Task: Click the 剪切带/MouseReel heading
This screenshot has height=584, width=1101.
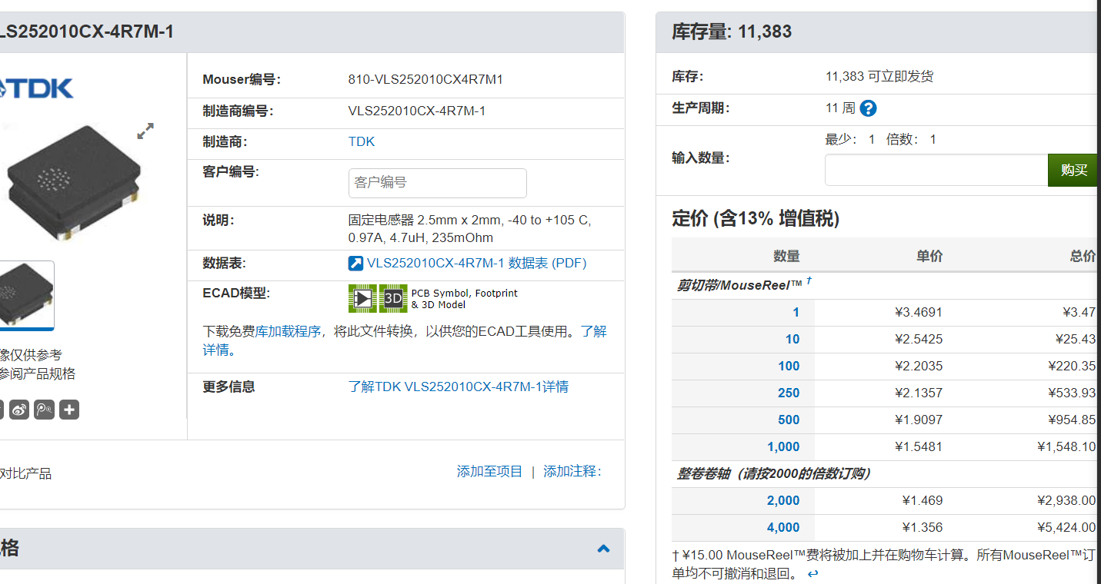Action: tap(739, 284)
